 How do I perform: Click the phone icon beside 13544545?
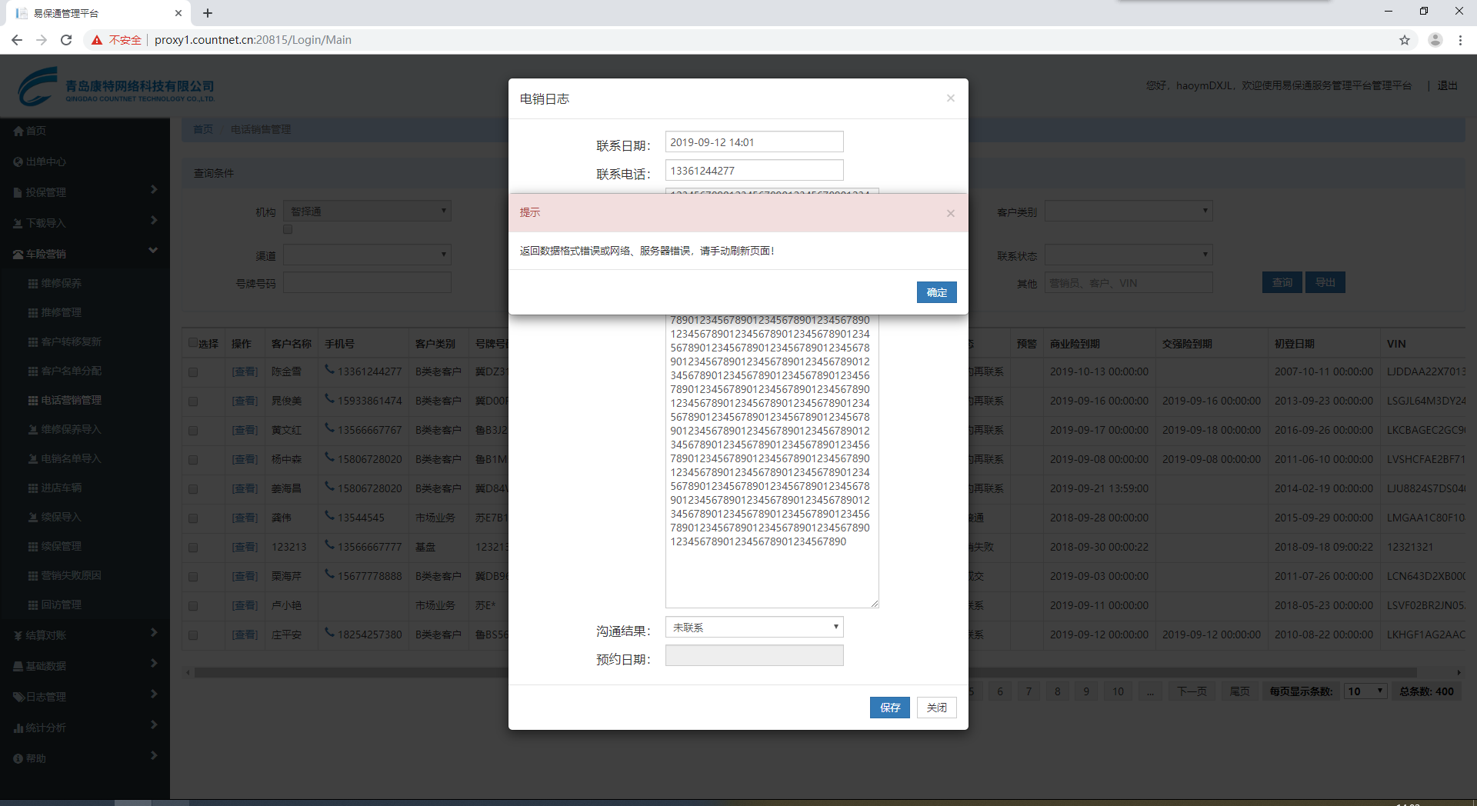(x=329, y=516)
